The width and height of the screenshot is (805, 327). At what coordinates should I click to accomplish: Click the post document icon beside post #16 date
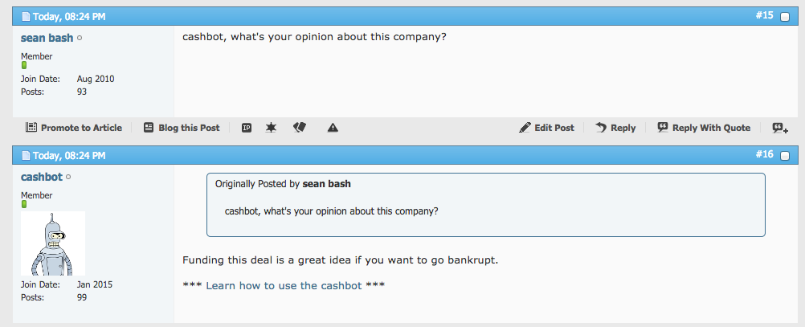coord(26,156)
